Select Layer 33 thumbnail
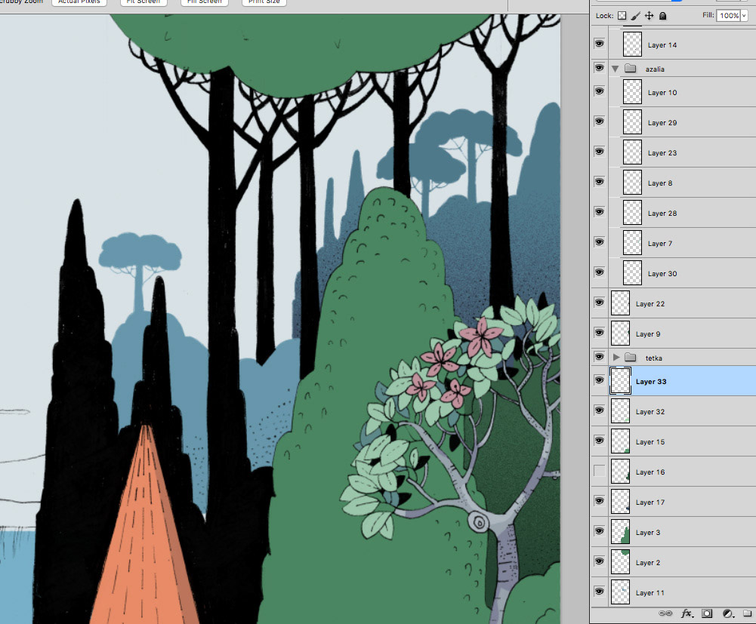The width and height of the screenshot is (756, 624). click(620, 381)
